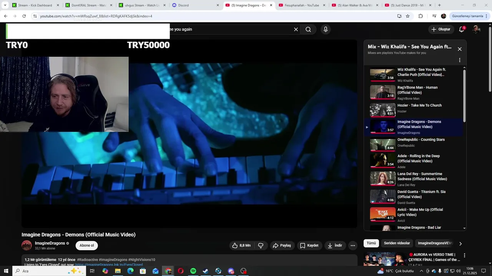Subscribe using Abone ol button
This screenshot has width=492, height=276.
pyautogui.click(x=86, y=245)
